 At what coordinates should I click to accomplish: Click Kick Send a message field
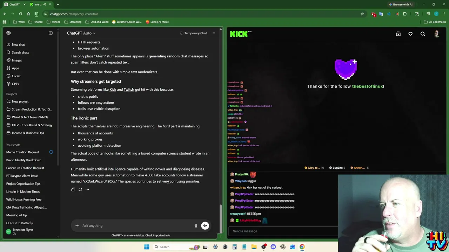click(x=284, y=231)
